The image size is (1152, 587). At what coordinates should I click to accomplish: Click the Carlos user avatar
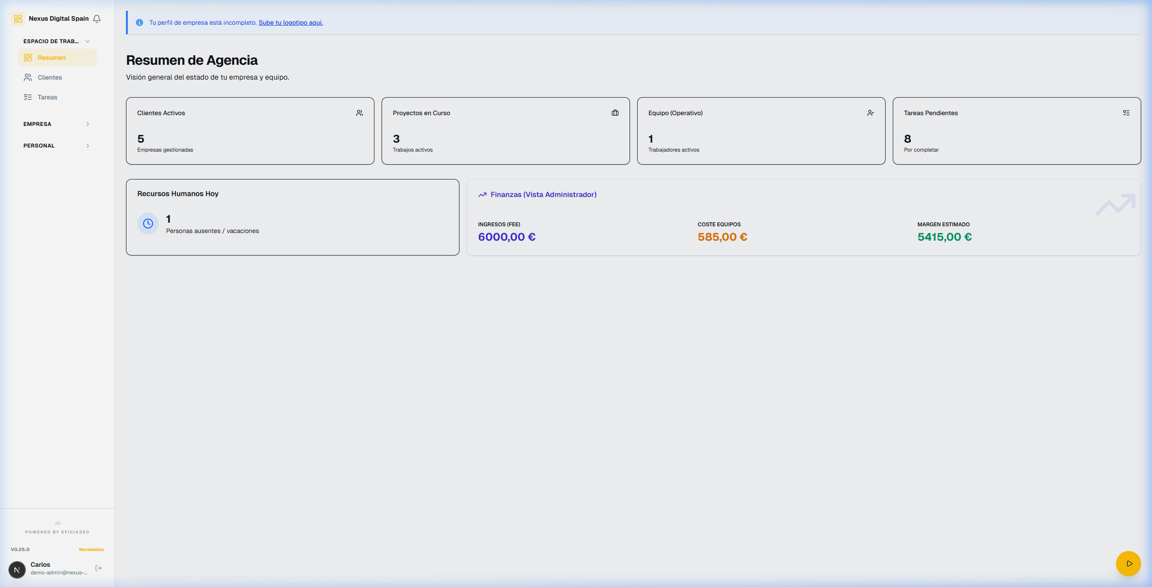(17, 569)
